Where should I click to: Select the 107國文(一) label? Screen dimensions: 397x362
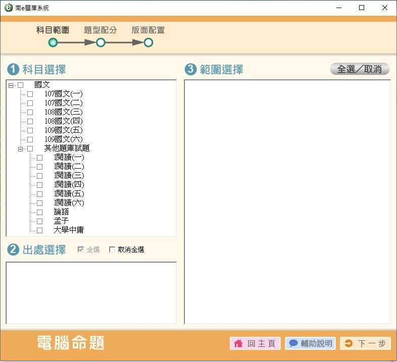[64, 94]
